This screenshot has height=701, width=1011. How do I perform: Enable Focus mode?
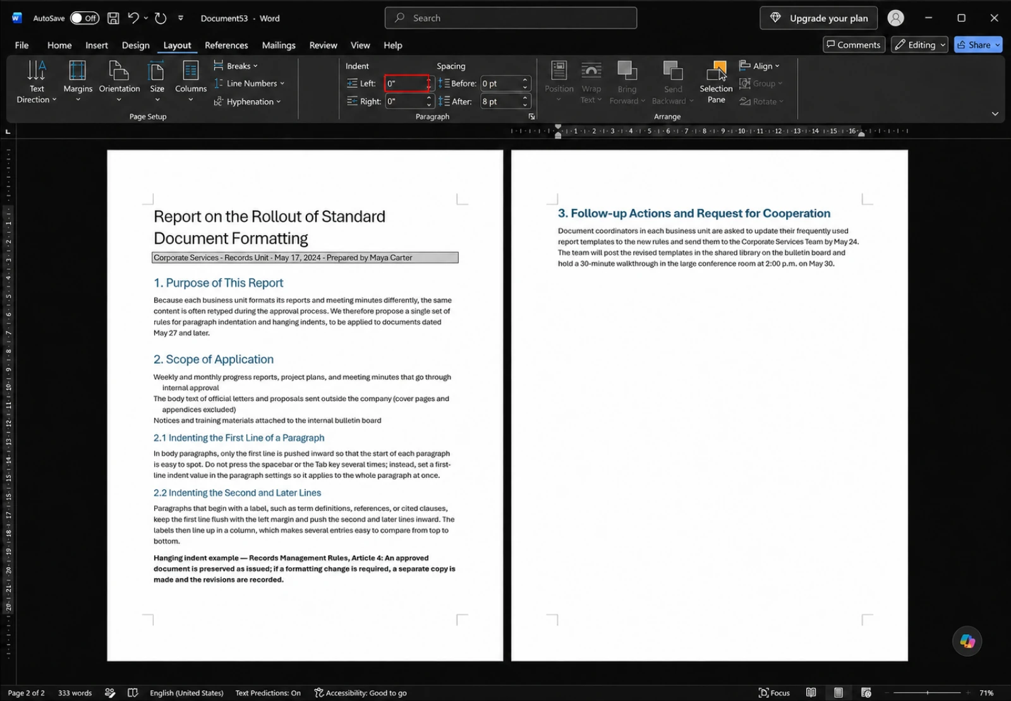click(774, 693)
